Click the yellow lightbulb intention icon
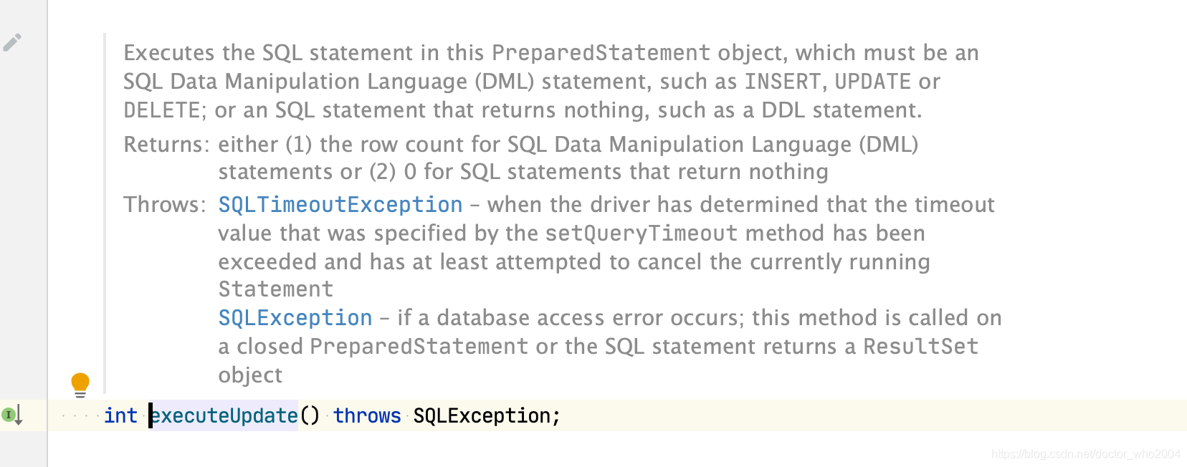The height and width of the screenshot is (467, 1187). (80, 384)
